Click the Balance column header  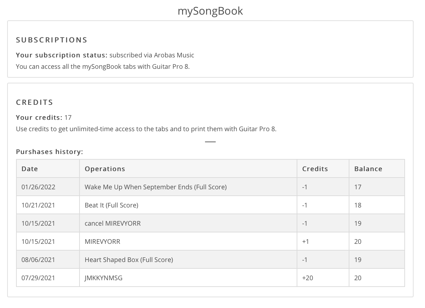[368, 169]
